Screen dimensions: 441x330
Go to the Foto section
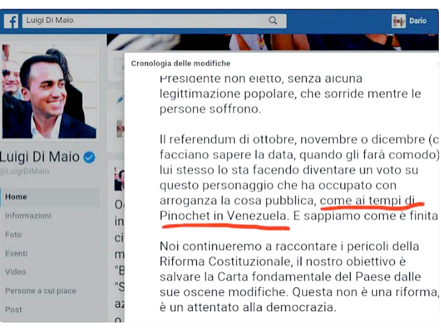(13, 234)
